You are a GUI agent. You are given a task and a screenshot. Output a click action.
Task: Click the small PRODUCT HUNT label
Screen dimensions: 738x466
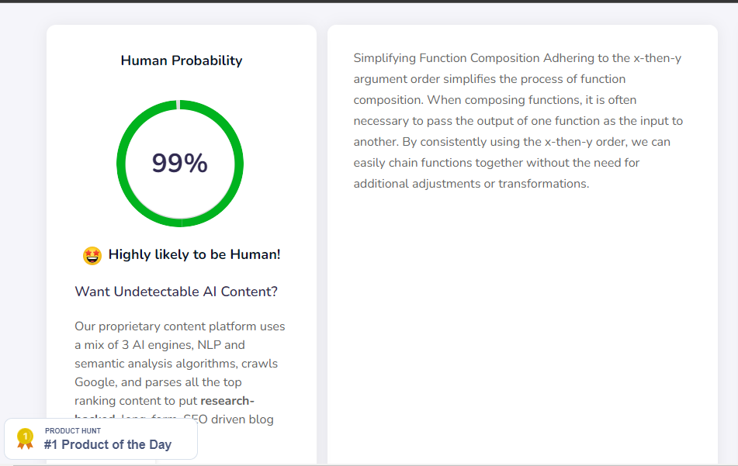tap(73, 430)
